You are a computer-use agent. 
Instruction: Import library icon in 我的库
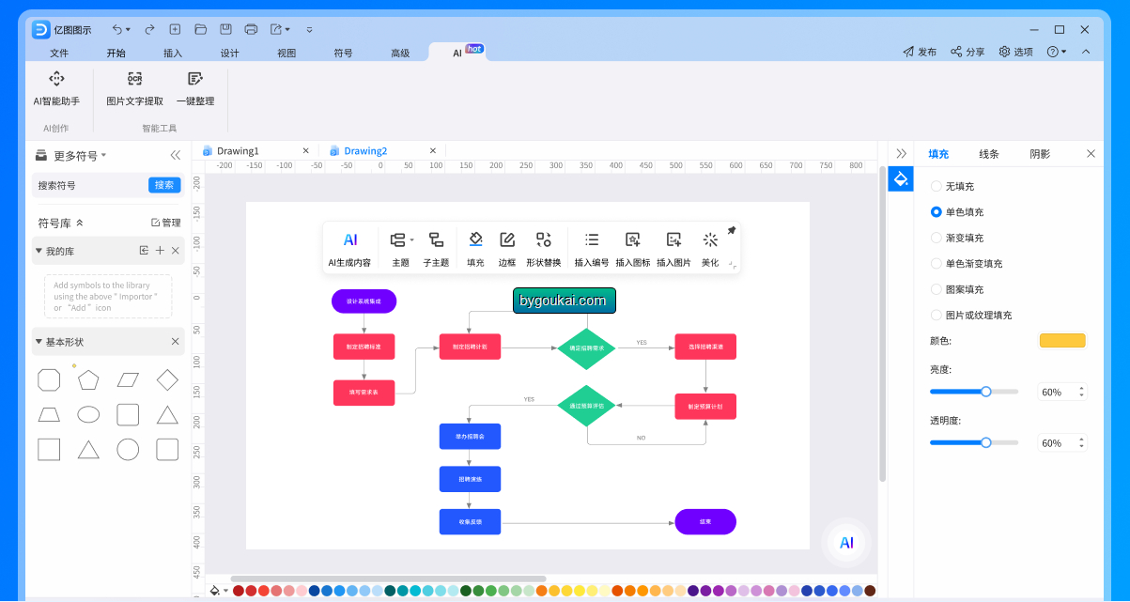pyautogui.click(x=144, y=251)
